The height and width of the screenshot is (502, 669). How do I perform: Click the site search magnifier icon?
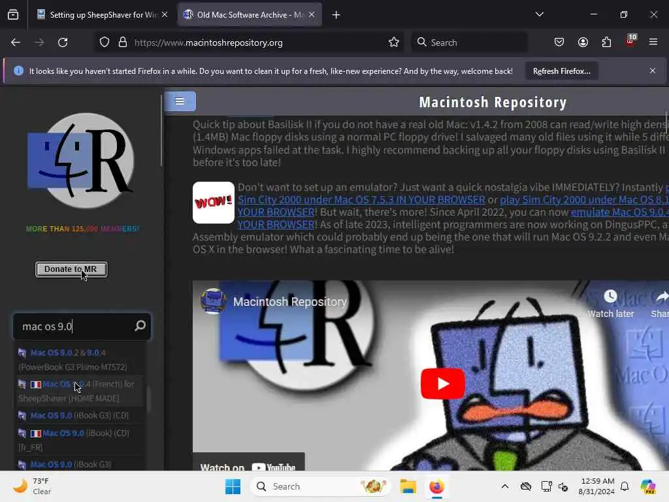[x=140, y=326]
